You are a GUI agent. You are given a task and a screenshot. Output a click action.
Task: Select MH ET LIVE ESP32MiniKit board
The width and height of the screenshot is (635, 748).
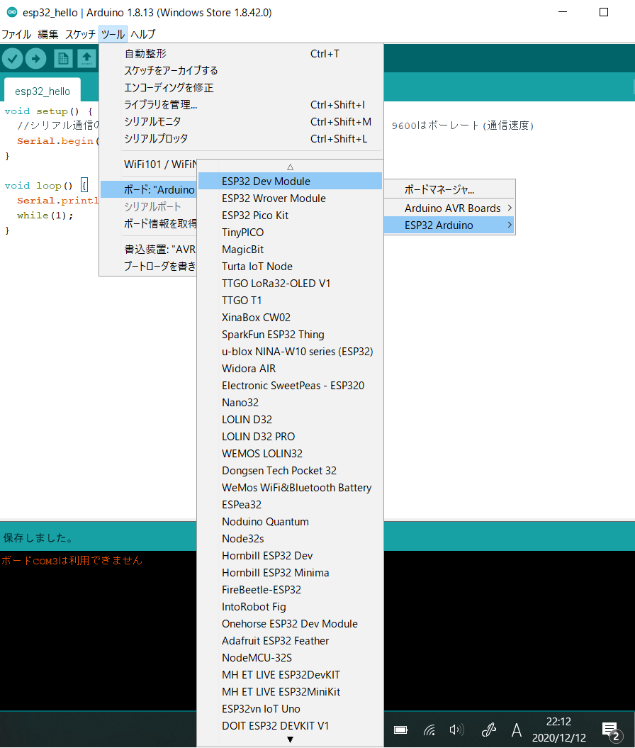pyautogui.click(x=290, y=692)
